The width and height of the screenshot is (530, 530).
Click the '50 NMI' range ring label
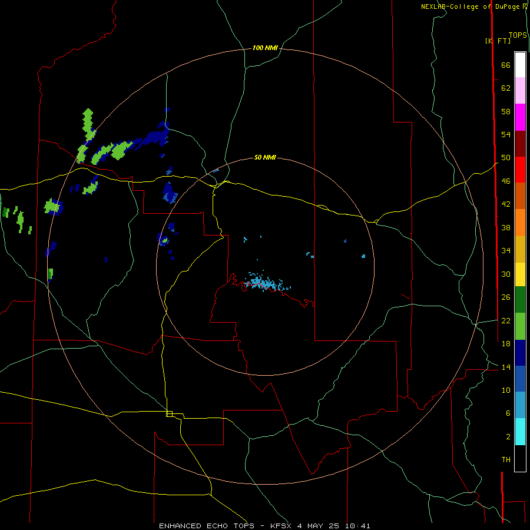tap(265, 157)
